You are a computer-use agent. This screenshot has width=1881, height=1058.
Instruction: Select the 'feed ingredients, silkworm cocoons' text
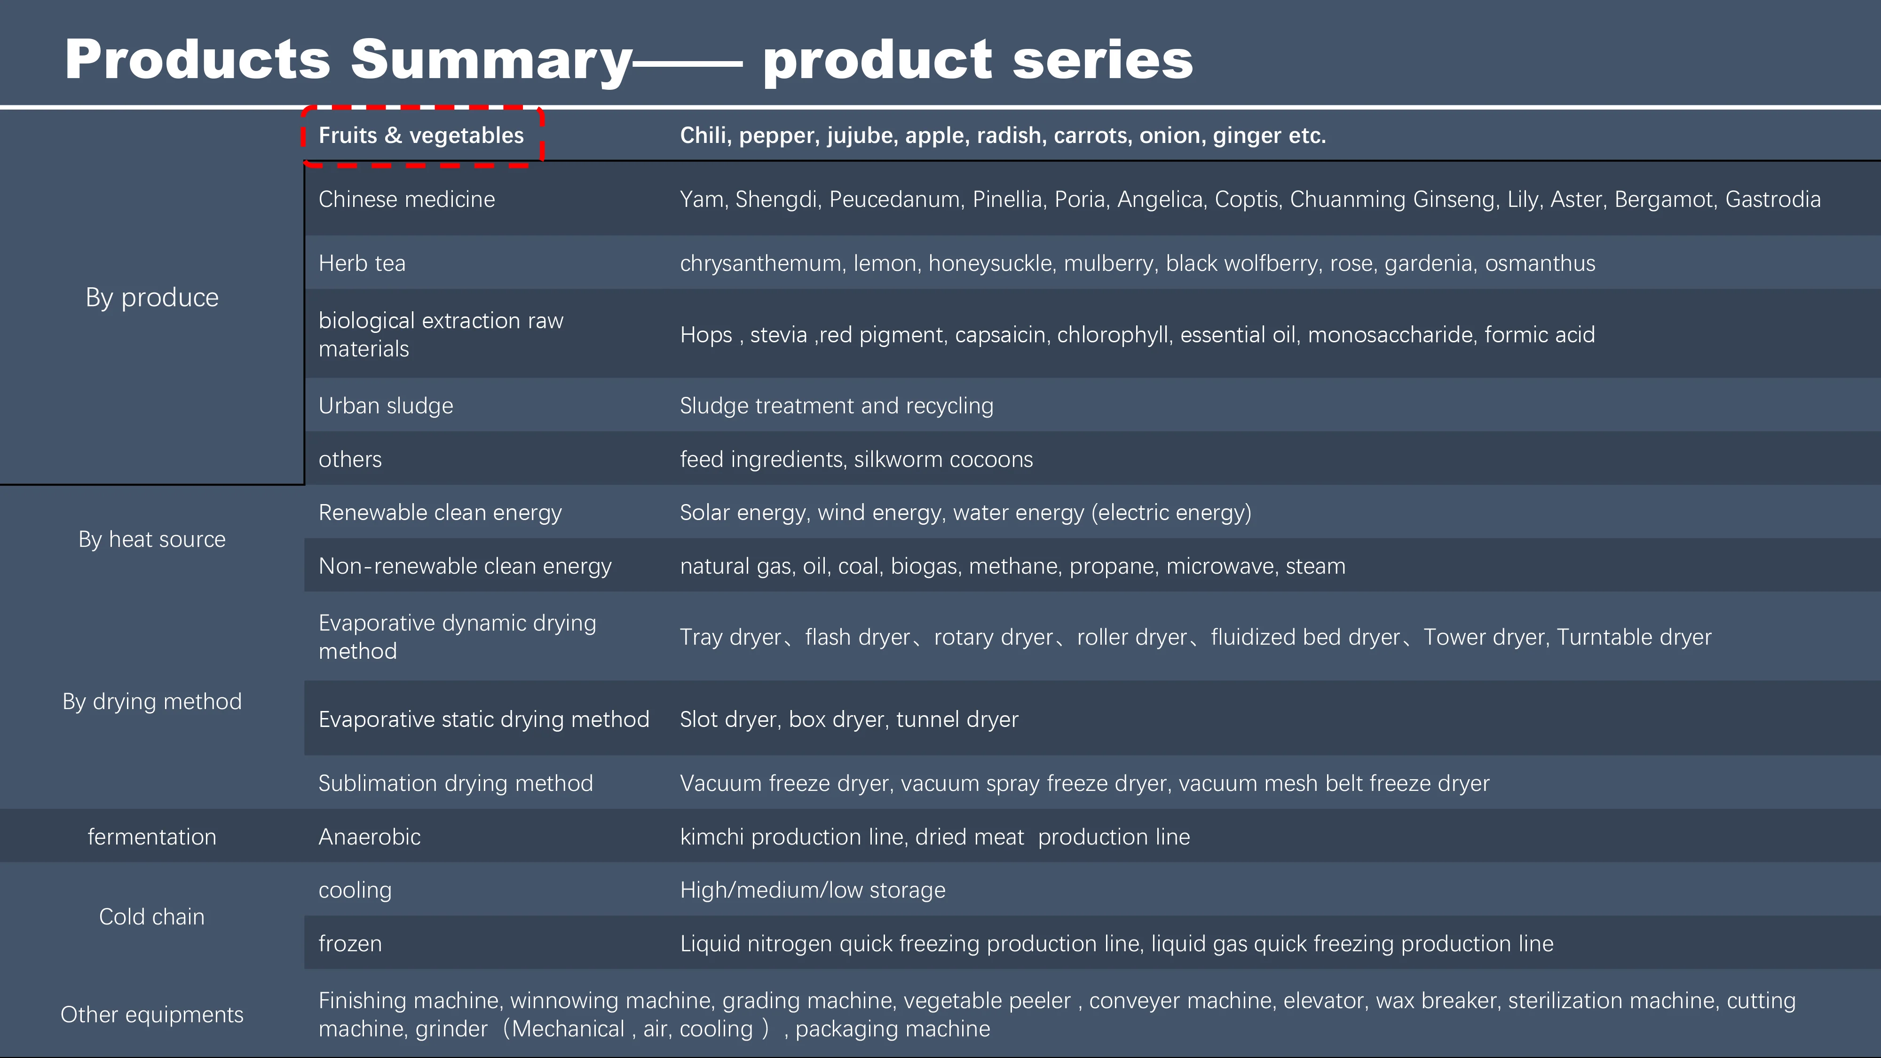tap(856, 459)
